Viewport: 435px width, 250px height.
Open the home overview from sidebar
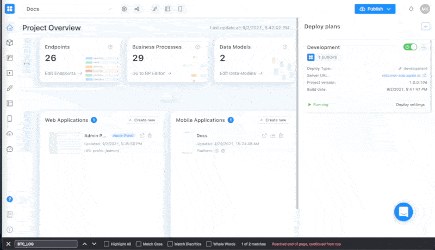point(9,28)
